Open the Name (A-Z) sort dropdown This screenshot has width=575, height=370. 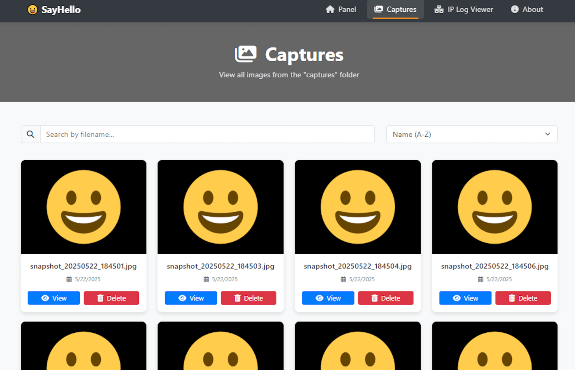pos(472,134)
